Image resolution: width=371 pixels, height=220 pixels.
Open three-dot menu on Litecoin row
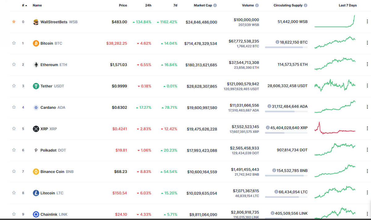(x=367, y=192)
